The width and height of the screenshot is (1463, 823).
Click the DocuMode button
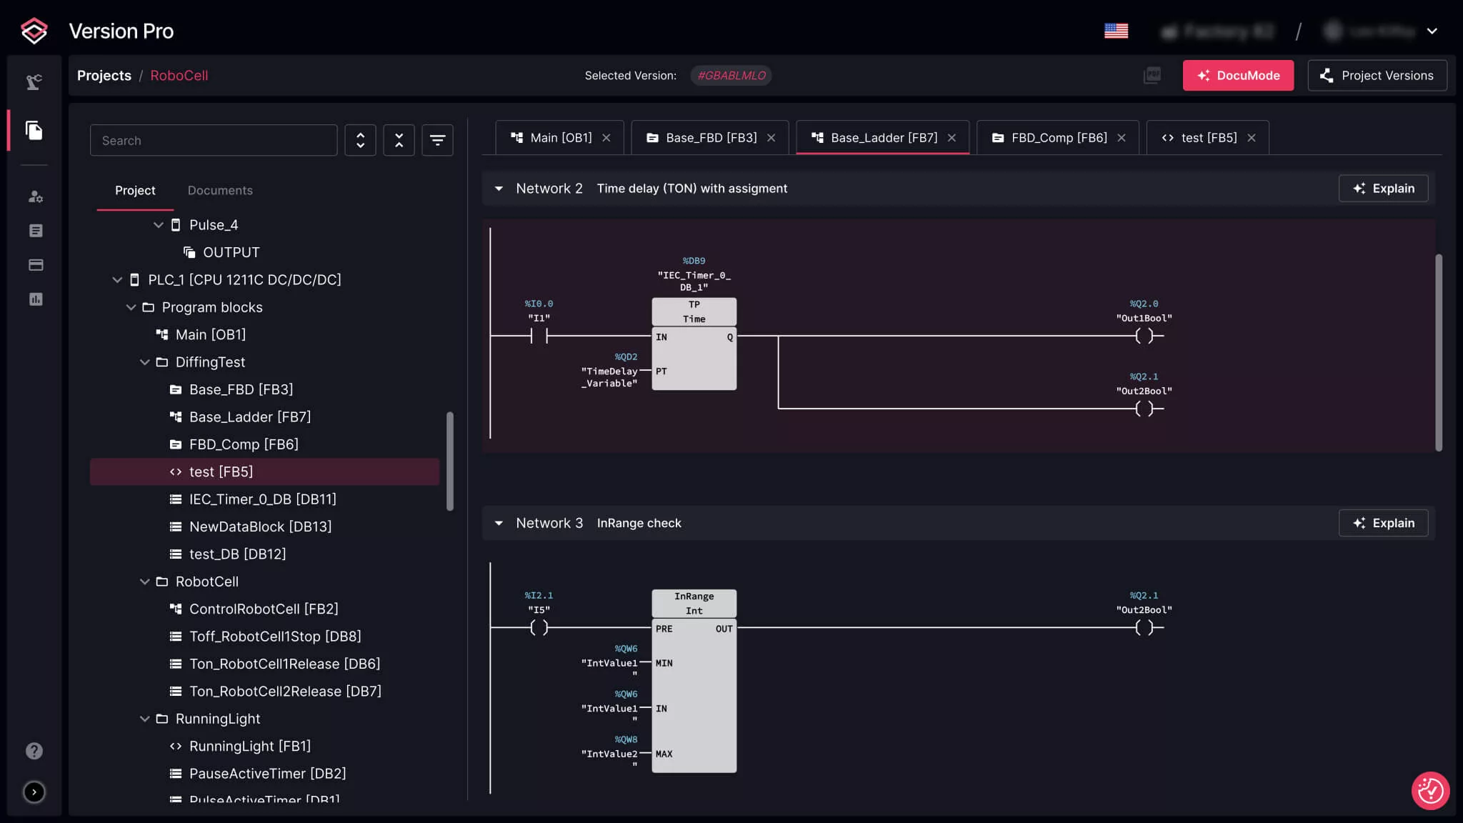click(1237, 76)
